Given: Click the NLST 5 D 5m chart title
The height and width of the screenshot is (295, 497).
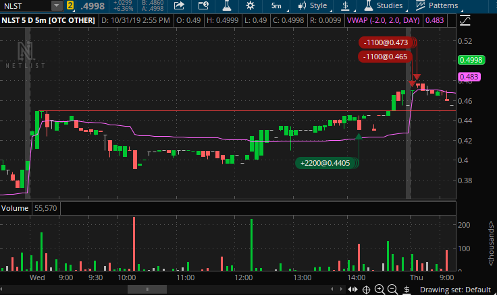Looking at the screenshot, I should click(x=48, y=21).
